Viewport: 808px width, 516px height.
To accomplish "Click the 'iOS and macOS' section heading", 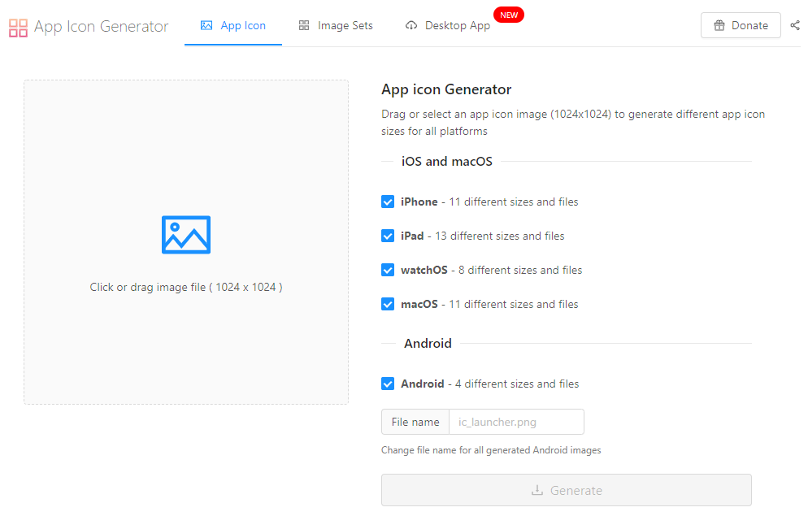I will (x=447, y=162).
